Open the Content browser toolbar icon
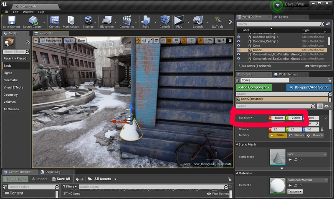The height and width of the screenshot is (199, 334). click(x=54, y=21)
